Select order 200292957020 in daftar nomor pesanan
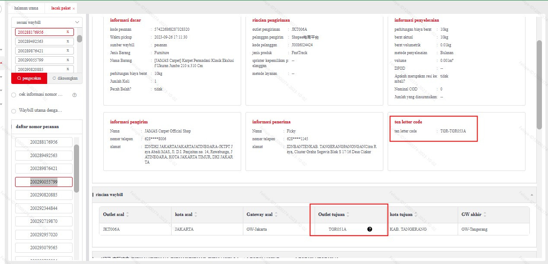Image resolution: width=548 pixels, height=264 pixels. coord(44,235)
